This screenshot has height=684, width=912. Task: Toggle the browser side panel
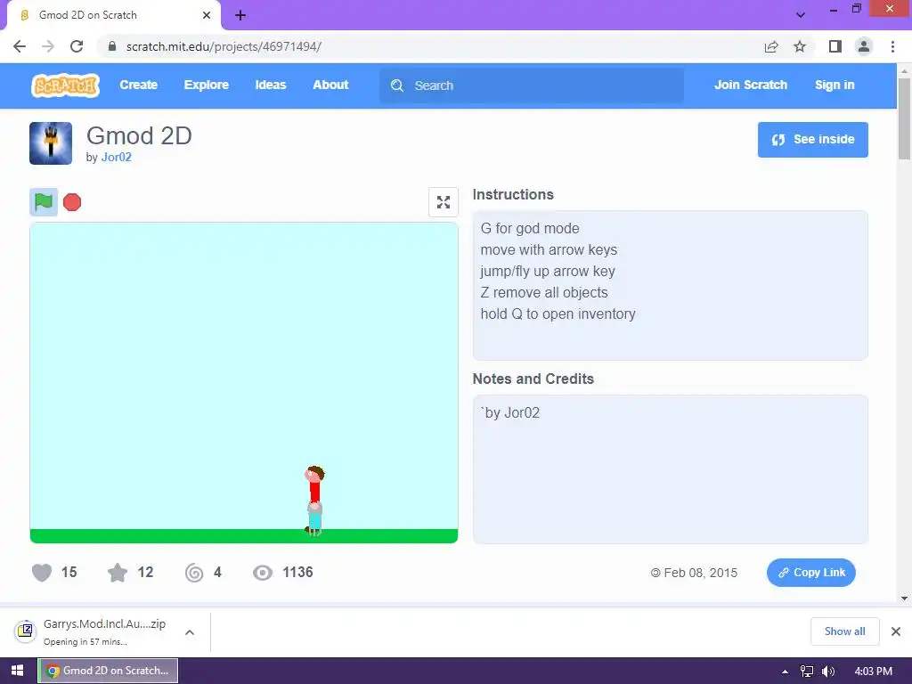835,46
